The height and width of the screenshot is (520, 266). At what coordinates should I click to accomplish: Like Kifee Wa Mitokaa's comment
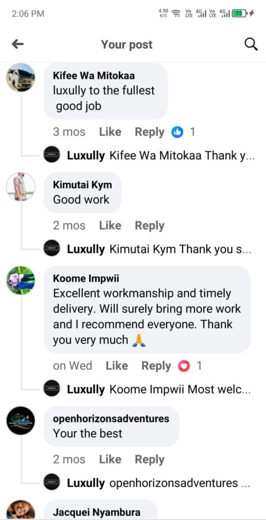click(110, 132)
